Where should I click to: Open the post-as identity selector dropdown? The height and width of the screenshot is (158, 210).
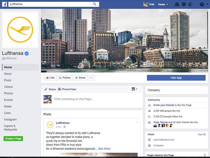coord(134,89)
